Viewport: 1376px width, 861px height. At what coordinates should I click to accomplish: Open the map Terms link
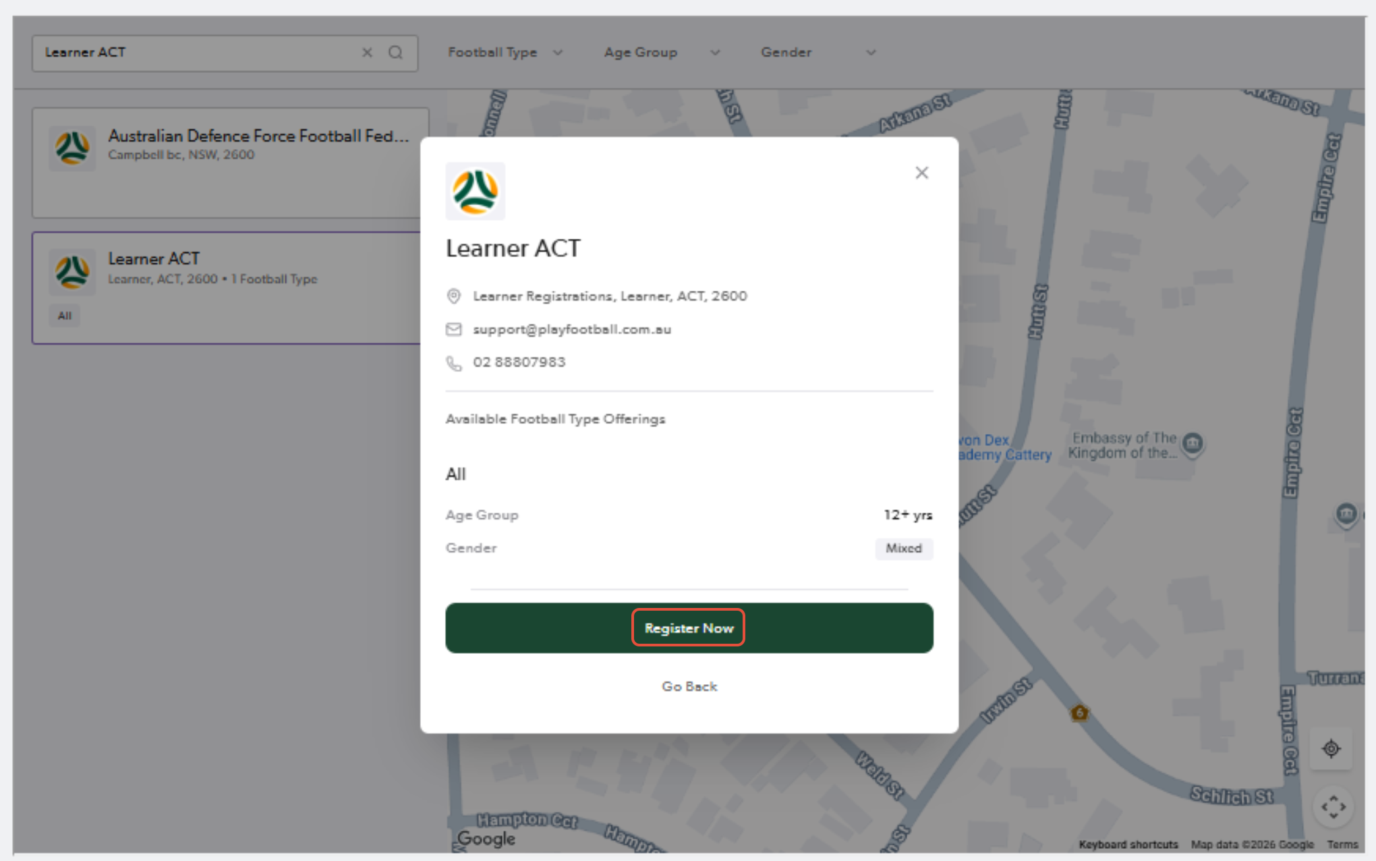point(1342,844)
